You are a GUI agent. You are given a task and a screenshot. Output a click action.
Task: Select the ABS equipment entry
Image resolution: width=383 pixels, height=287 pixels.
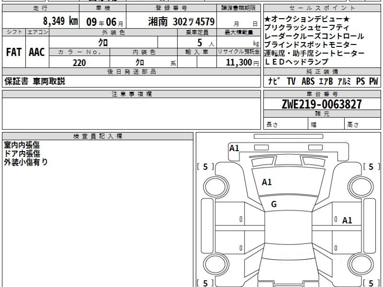pyautogui.click(x=308, y=81)
